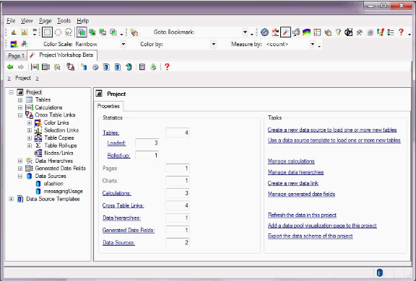Viewport: 416px width, 281px height.
Task: Select efashion data source in tree
Action: (x=53, y=184)
